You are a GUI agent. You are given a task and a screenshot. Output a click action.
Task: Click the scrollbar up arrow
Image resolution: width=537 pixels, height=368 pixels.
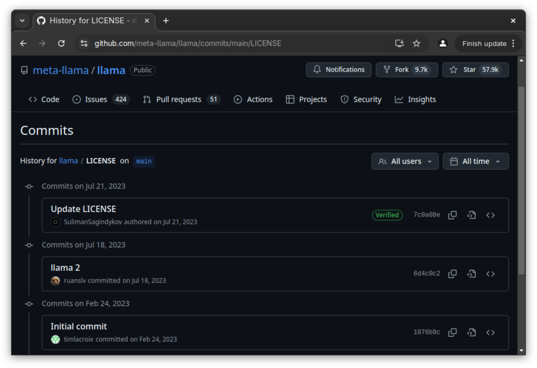click(x=521, y=61)
